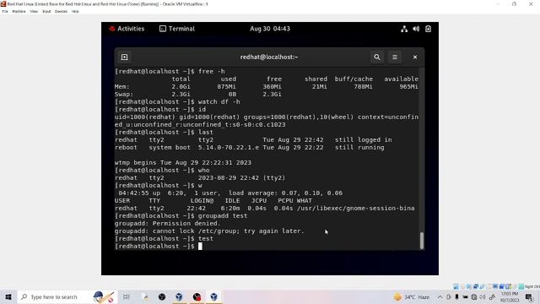Open the black round app icon after File Explorer
Viewport: 540px width, 304px height.
(x=162, y=296)
